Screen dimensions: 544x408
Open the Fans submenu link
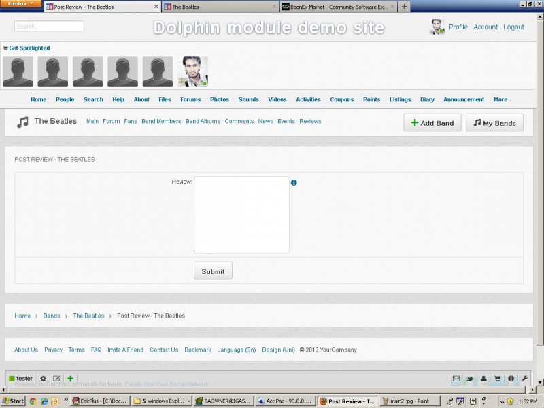pos(131,121)
